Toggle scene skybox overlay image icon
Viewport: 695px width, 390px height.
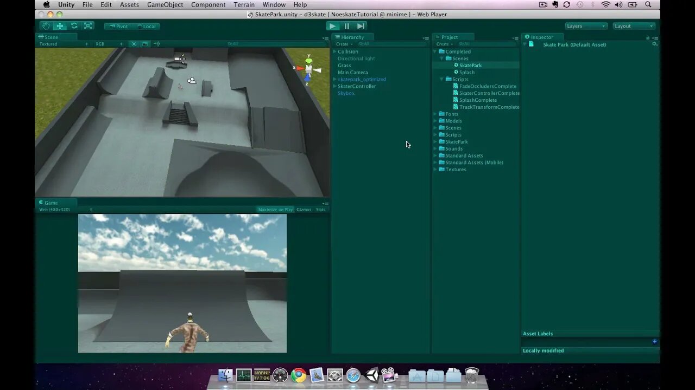(145, 44)
